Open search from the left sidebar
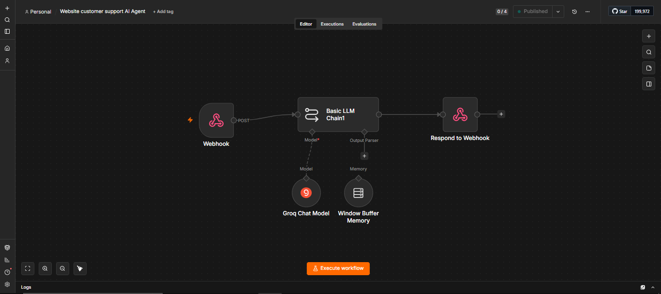The height and width of the screenshot is (294, 661). 7,20
